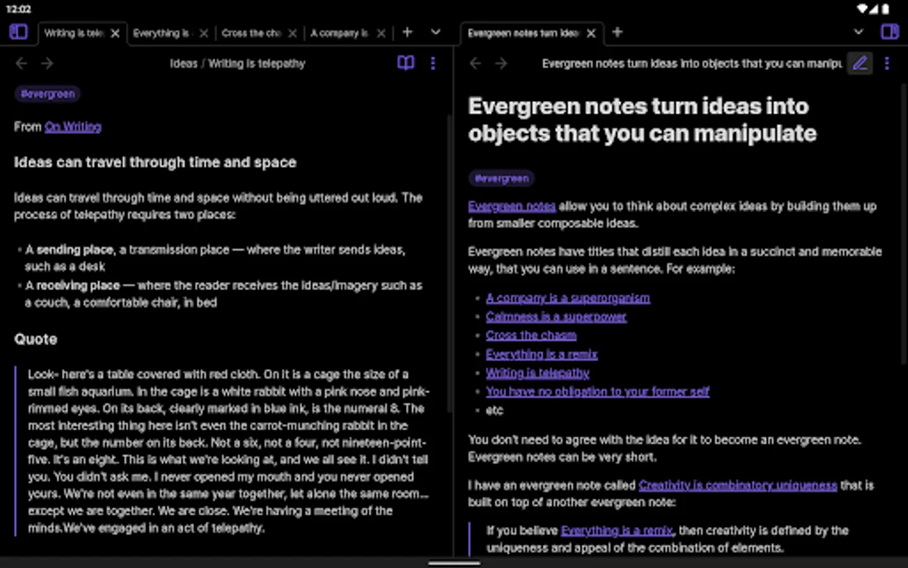
Task: Toggle the left pane book (reading view) icon
Action: (406, 62)
